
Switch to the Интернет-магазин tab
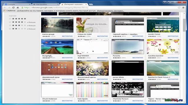coord(74,4)
